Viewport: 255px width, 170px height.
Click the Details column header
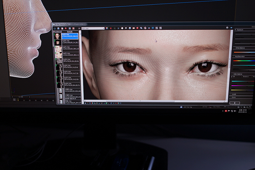(x=70, y=32)
